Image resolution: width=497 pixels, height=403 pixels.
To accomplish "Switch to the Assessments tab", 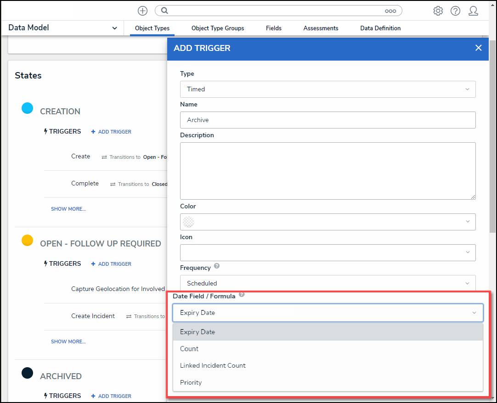I will [x=321, y=28].
